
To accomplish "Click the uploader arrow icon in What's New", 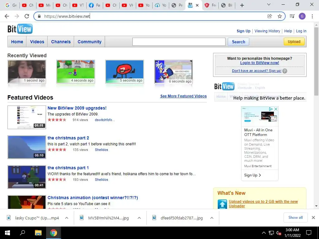I will (222, 204).
